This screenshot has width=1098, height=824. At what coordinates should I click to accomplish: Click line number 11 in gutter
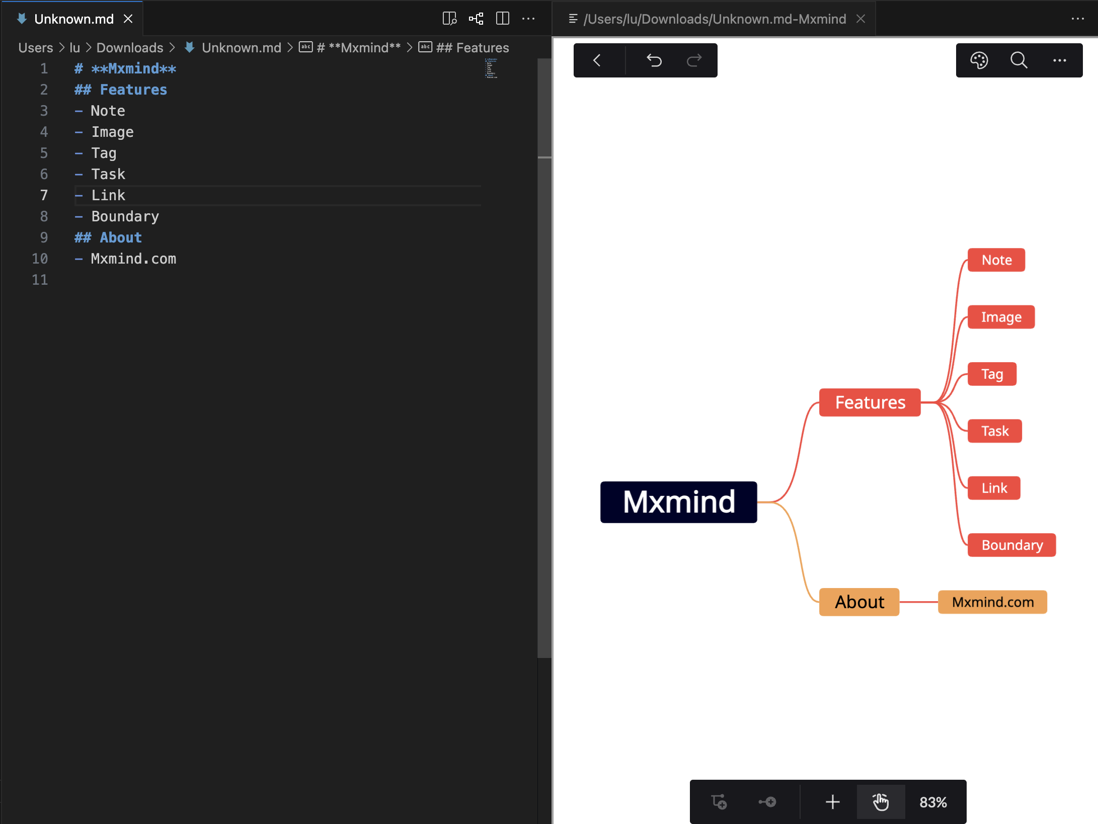point(40,280)
